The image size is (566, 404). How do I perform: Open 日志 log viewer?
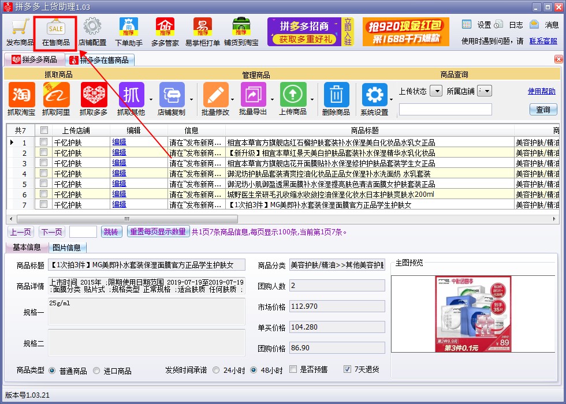[509, 25]
